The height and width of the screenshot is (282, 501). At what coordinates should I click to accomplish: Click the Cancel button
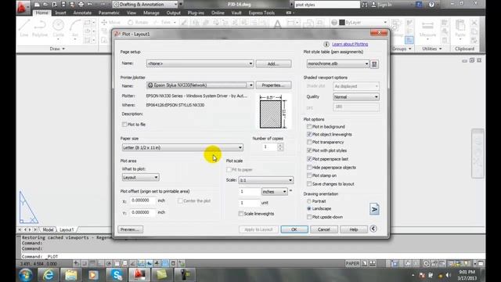point(323,230)
